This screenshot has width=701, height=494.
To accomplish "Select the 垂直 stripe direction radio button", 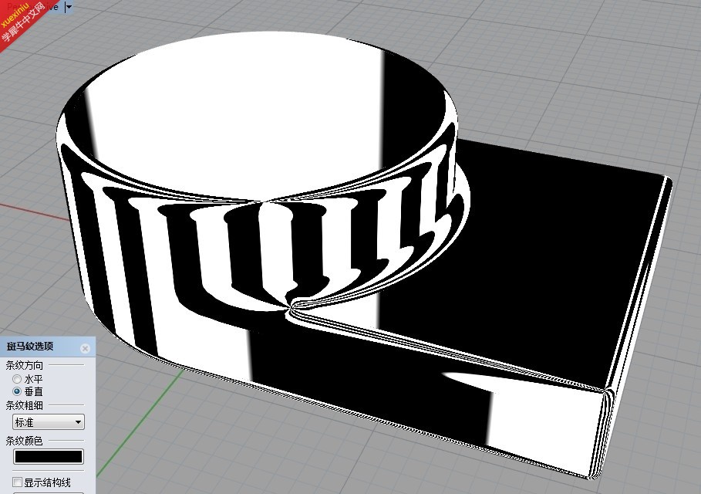I will pyautogui.click(x=17, y=391).
